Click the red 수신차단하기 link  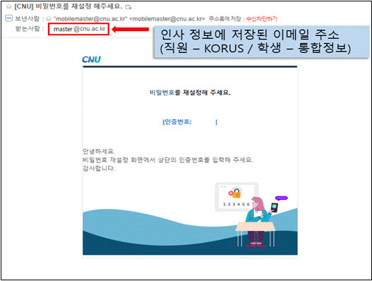point(261,19)
